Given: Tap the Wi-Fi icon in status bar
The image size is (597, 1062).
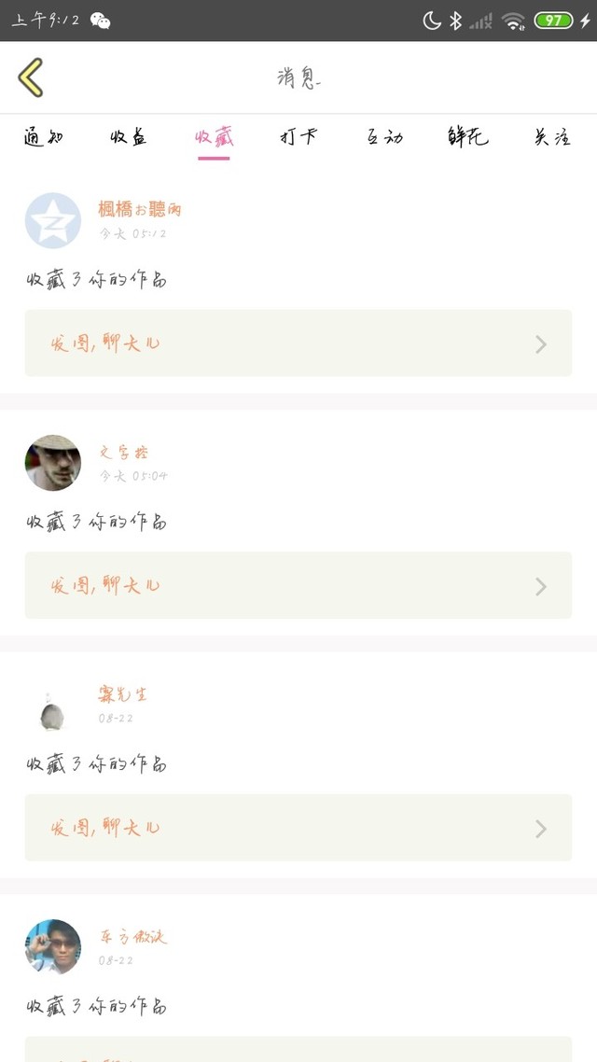Looking at the screenshot, I should coord(514,21).
